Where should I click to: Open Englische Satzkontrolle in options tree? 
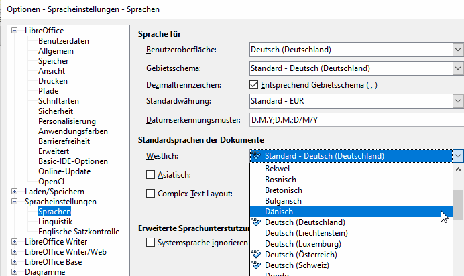coord(78,232)
